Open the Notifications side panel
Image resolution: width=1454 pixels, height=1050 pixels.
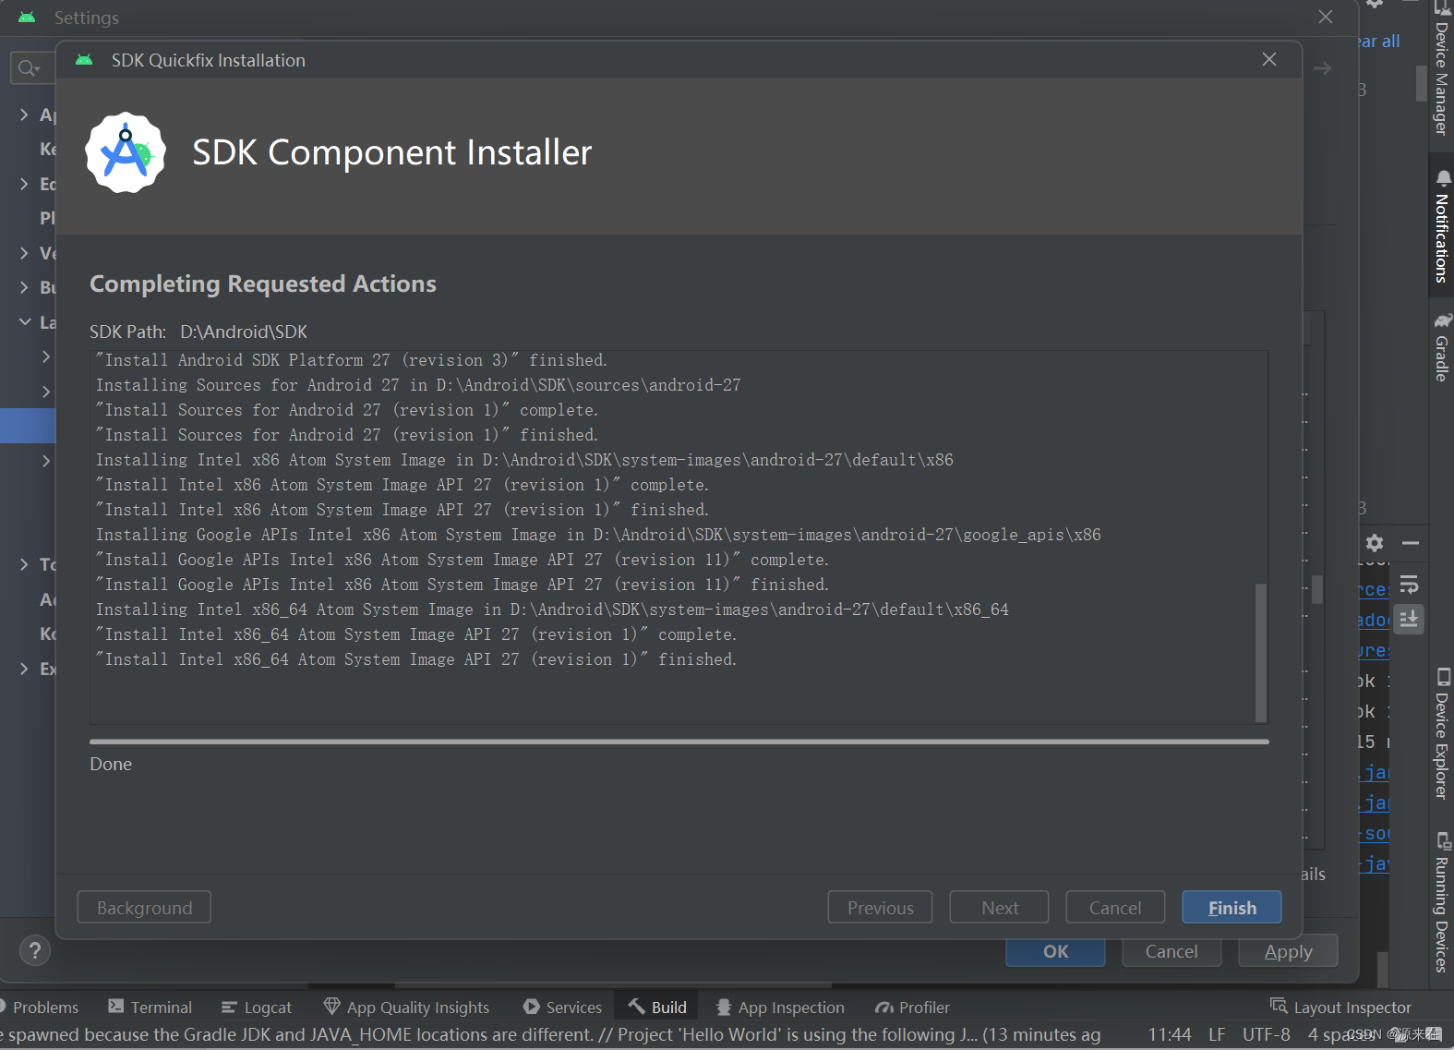tap(1441, 226)
